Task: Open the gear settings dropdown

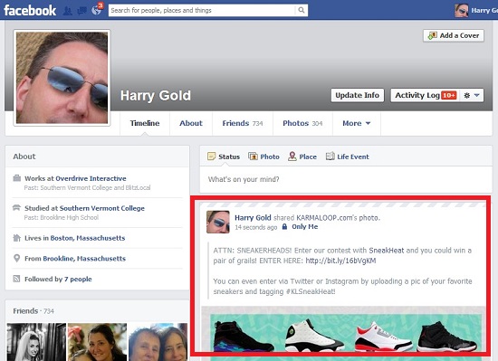Action: [x=472, y=95]
